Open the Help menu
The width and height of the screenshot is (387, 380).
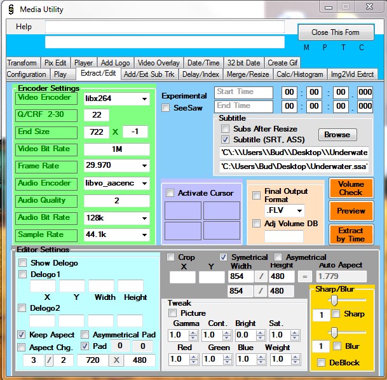click(x=24, y=27)
